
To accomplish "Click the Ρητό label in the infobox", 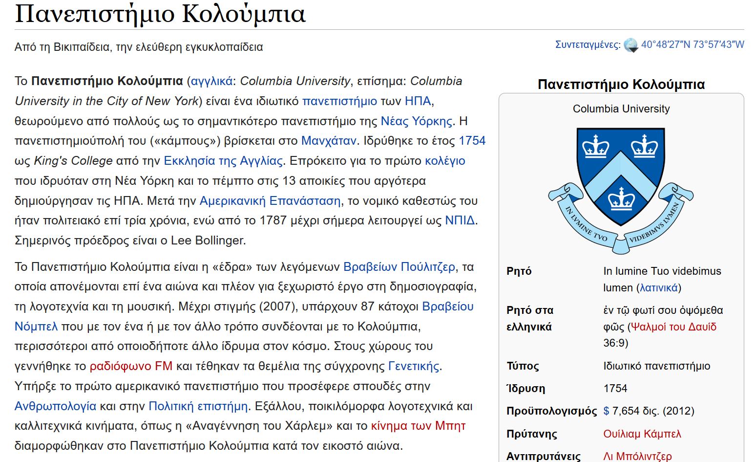I will (x=519, y=271).
